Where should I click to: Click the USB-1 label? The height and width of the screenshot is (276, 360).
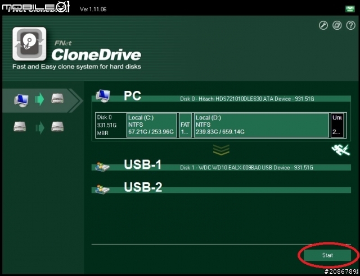(142, 164)
